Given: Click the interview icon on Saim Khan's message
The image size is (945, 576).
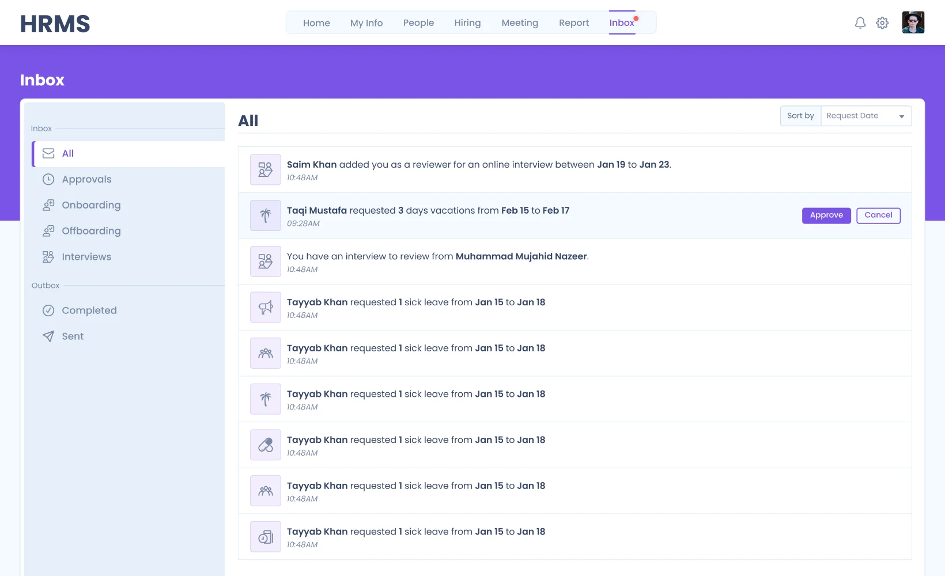Looking at the screenshot, I should point(266,169).
